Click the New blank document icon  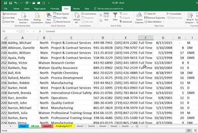pos(44,3)
